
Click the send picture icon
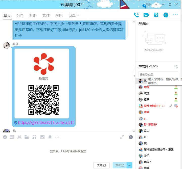point(42,137)
